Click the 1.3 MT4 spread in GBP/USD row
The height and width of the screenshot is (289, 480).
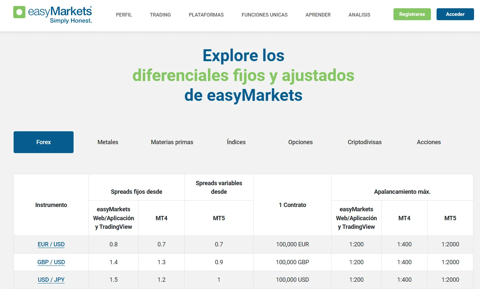point(161,262)
